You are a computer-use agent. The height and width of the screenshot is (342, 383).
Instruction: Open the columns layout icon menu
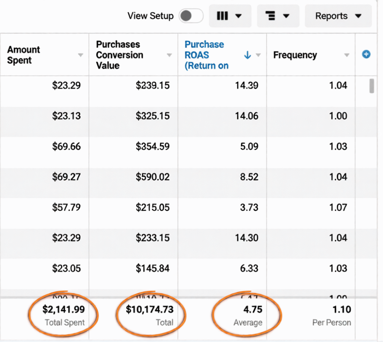point(230,16)
